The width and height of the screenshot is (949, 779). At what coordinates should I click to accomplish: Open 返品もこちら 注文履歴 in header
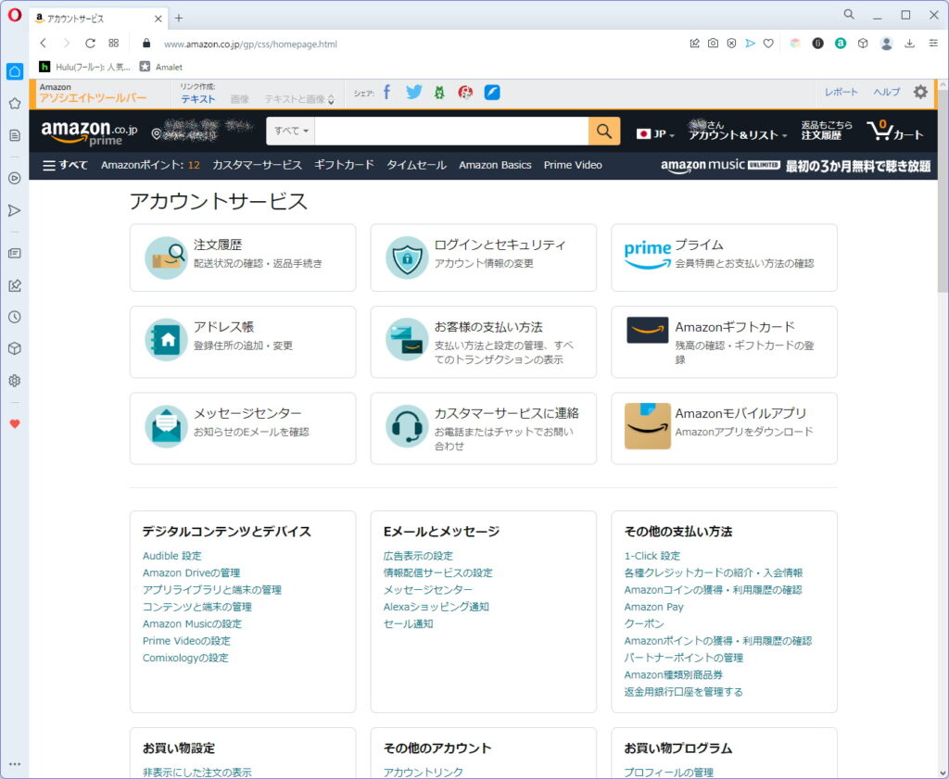point(827,130)
